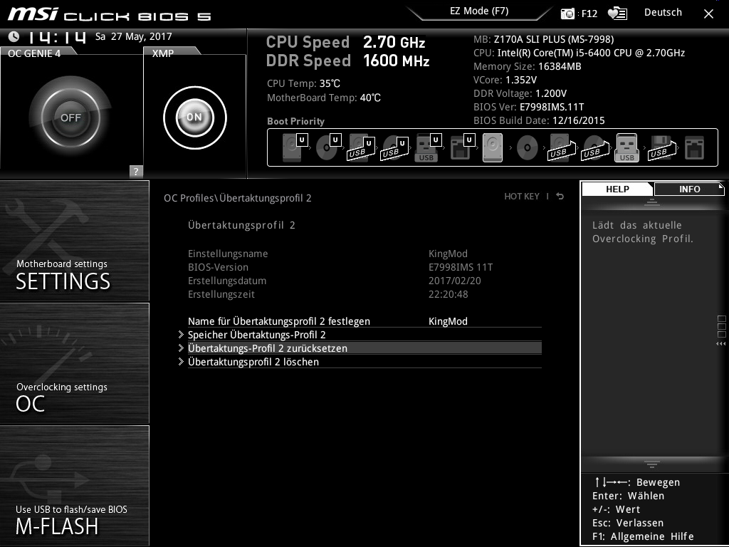Click the BIOS Build Date 12/16/2015
729x547 pixels.
[539, 120]
